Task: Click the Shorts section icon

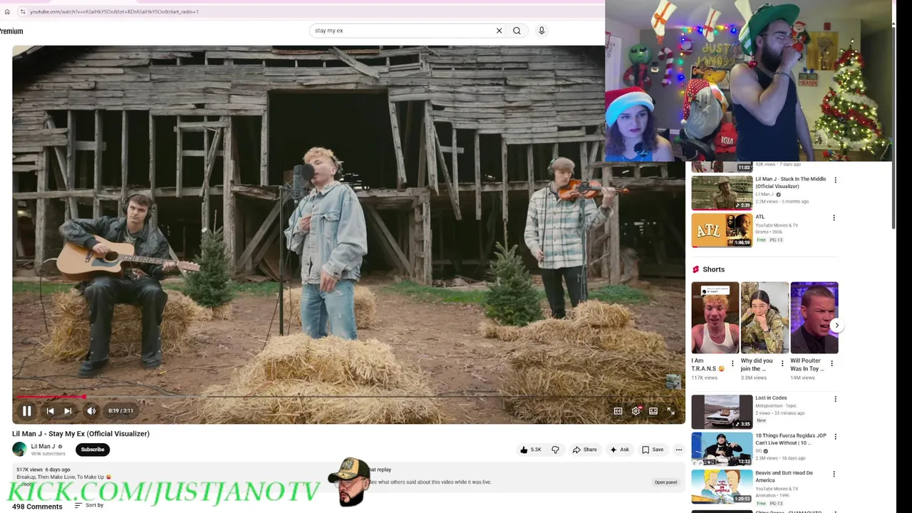Action: click(696, 269)
